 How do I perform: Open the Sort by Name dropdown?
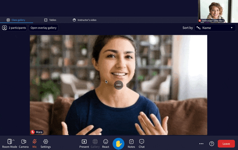[x=215, y=28]
